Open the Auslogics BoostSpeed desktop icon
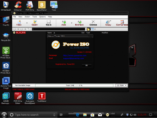 (x=30, y=98)
